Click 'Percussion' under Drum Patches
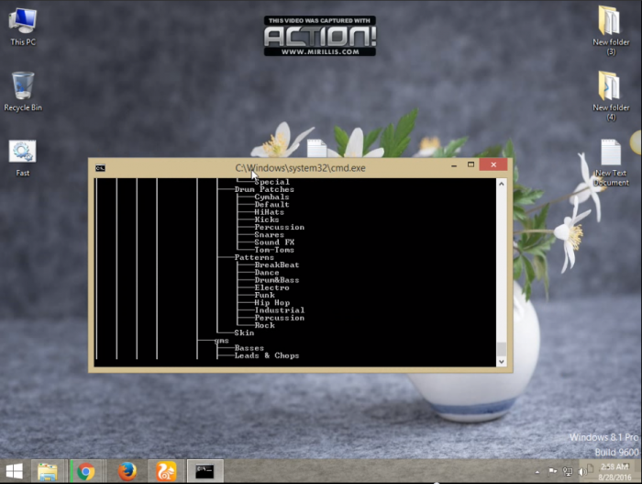Screen dimensions: 642x484 point(279,227)
